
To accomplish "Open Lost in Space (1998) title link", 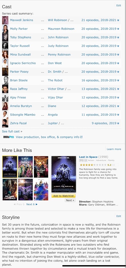I will 88,157.
